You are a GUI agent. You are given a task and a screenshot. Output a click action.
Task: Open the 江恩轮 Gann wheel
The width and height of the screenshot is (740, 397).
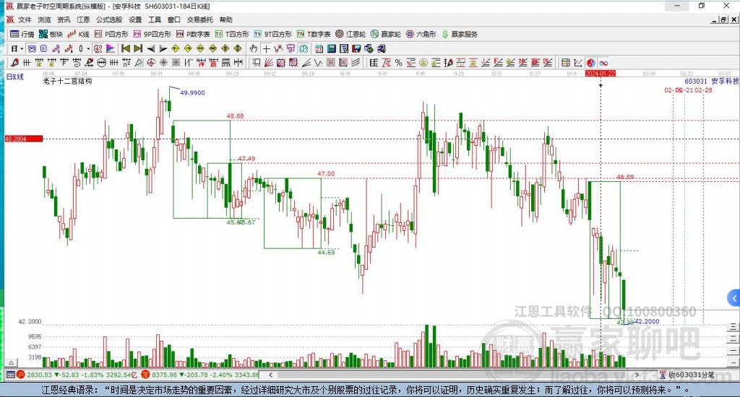pyautogui.click(x=350, y=34)
